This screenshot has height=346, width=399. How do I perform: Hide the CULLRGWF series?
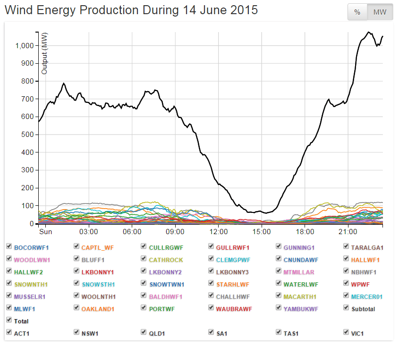(x=144, y=247)
